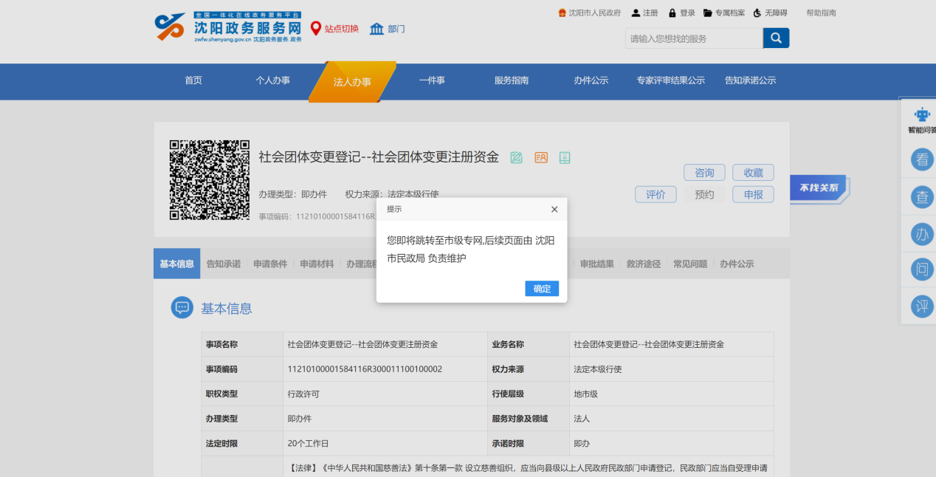Click the 评 circle sidebar icon
The image size is (936, 477).
[922, 306]
